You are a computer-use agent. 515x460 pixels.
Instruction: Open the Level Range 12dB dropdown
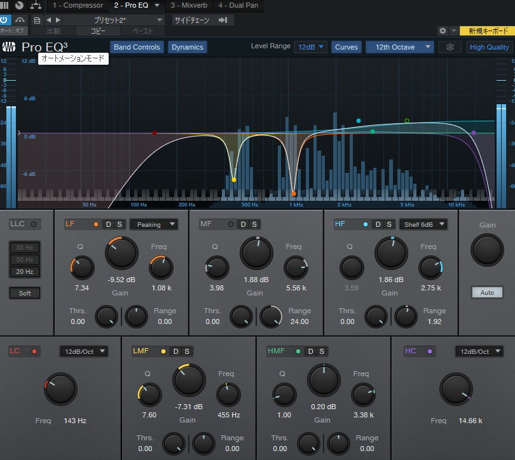coord(311,47)
